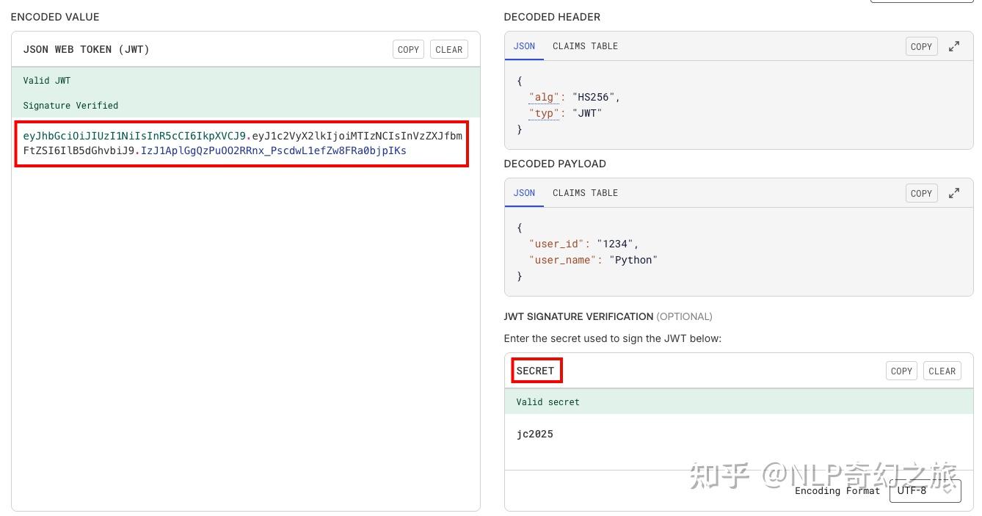
Task: Click the user_name claim key
Action: click(562, 260)
